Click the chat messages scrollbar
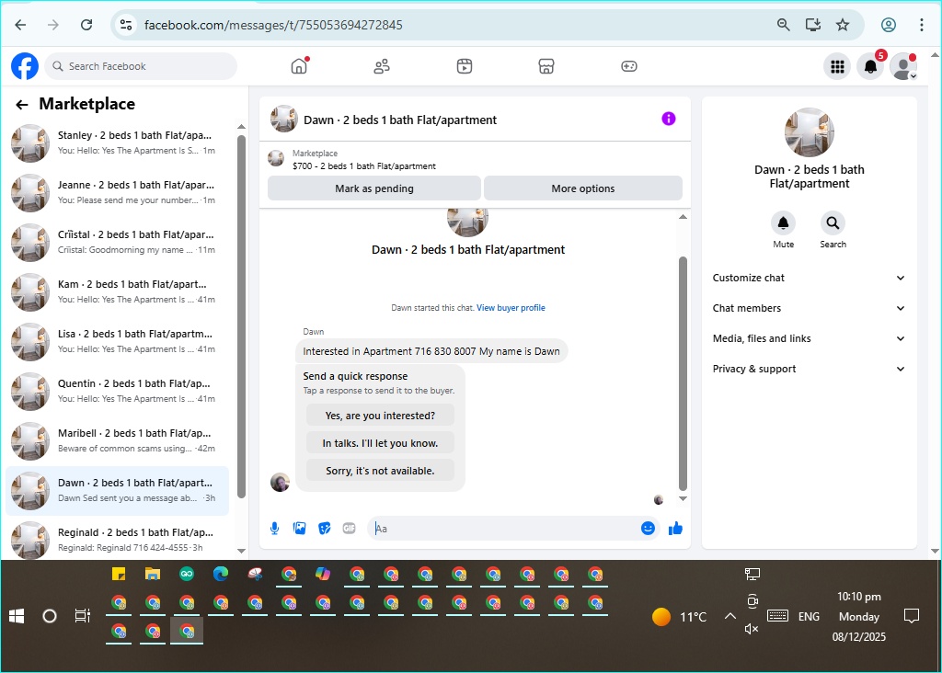Screen dimensions: 942x673 point(683,373)
